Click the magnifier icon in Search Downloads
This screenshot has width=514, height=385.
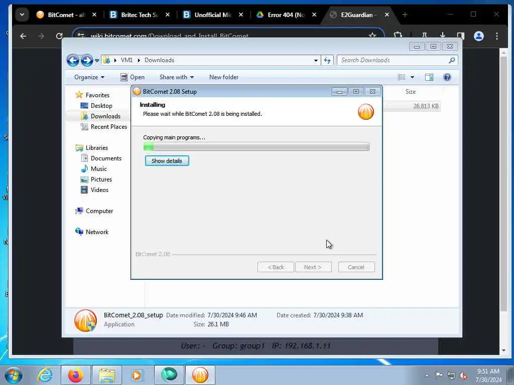[x=452, y=60]
